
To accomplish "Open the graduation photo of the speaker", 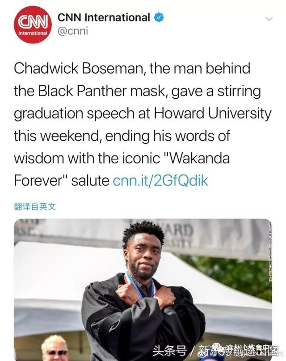I will coord(143,290).
